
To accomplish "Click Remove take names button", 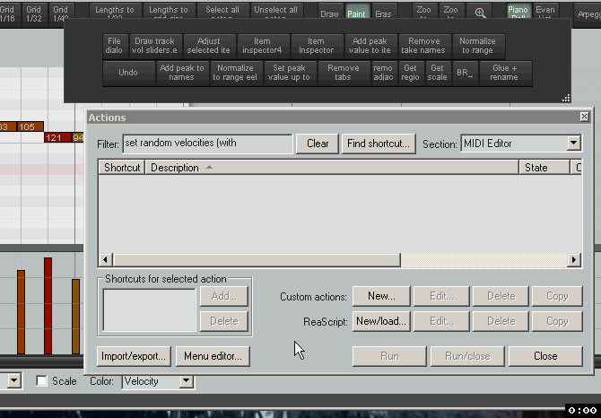I will coord(423,46).
